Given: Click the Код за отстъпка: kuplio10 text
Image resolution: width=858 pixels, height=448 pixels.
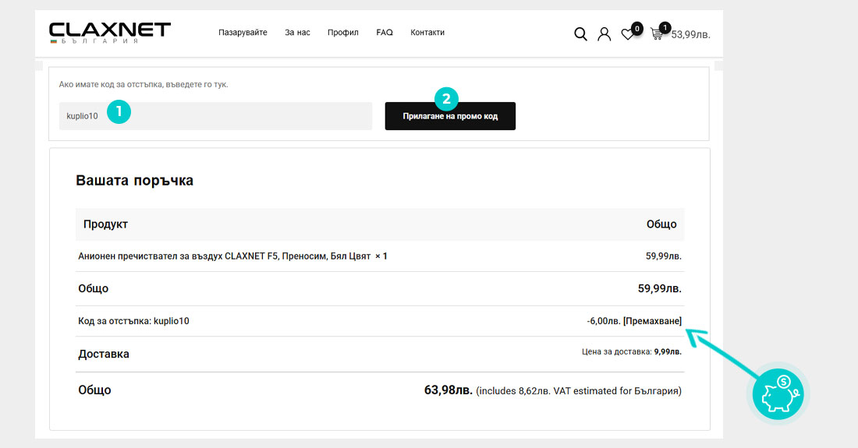Looking at the screenshot, I should (x=133, y=321).
